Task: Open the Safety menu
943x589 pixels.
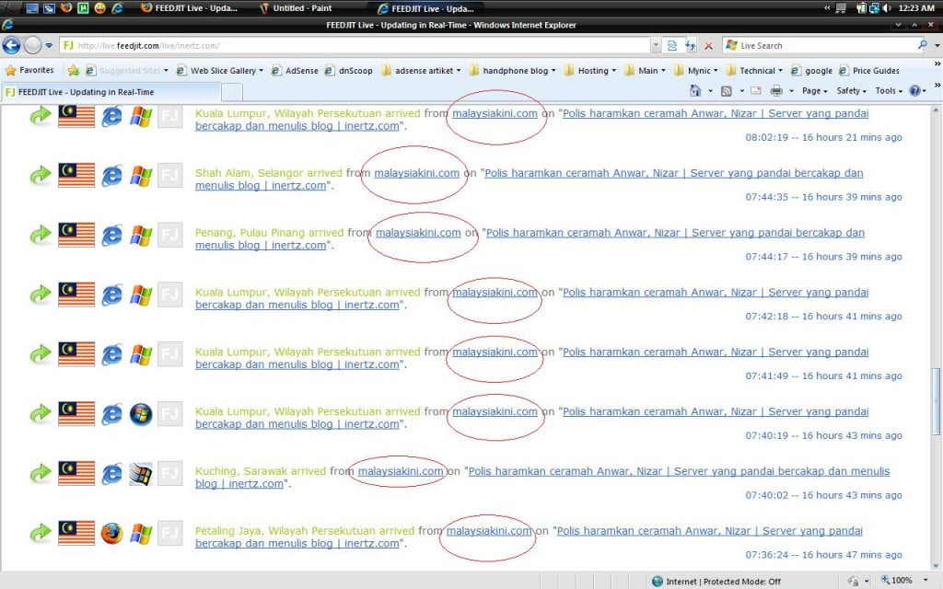Action: 851,91
